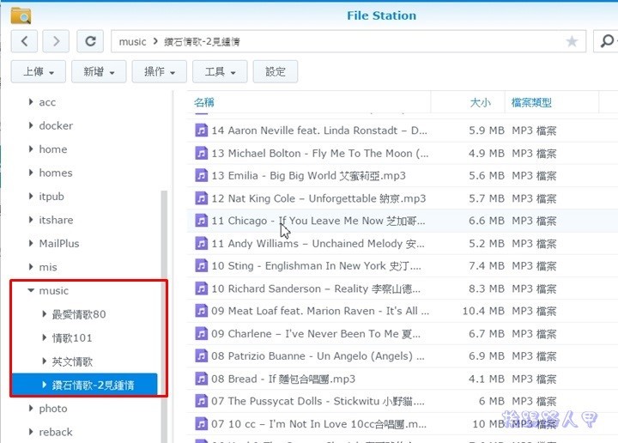Click the back navigation arrow button
The height and width of the screenshot is (443, 618).
24,40
